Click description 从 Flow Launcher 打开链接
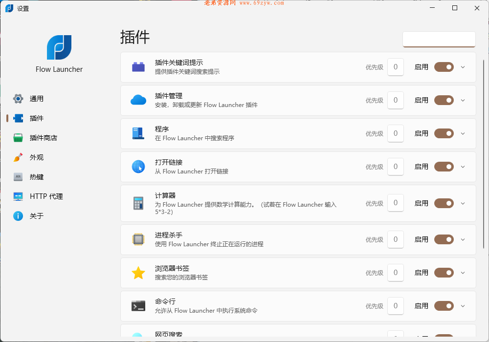 click(x=192, y=171)
